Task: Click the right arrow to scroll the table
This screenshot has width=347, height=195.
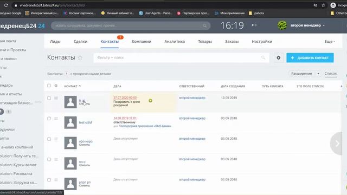Action: [x=337, y=143]
